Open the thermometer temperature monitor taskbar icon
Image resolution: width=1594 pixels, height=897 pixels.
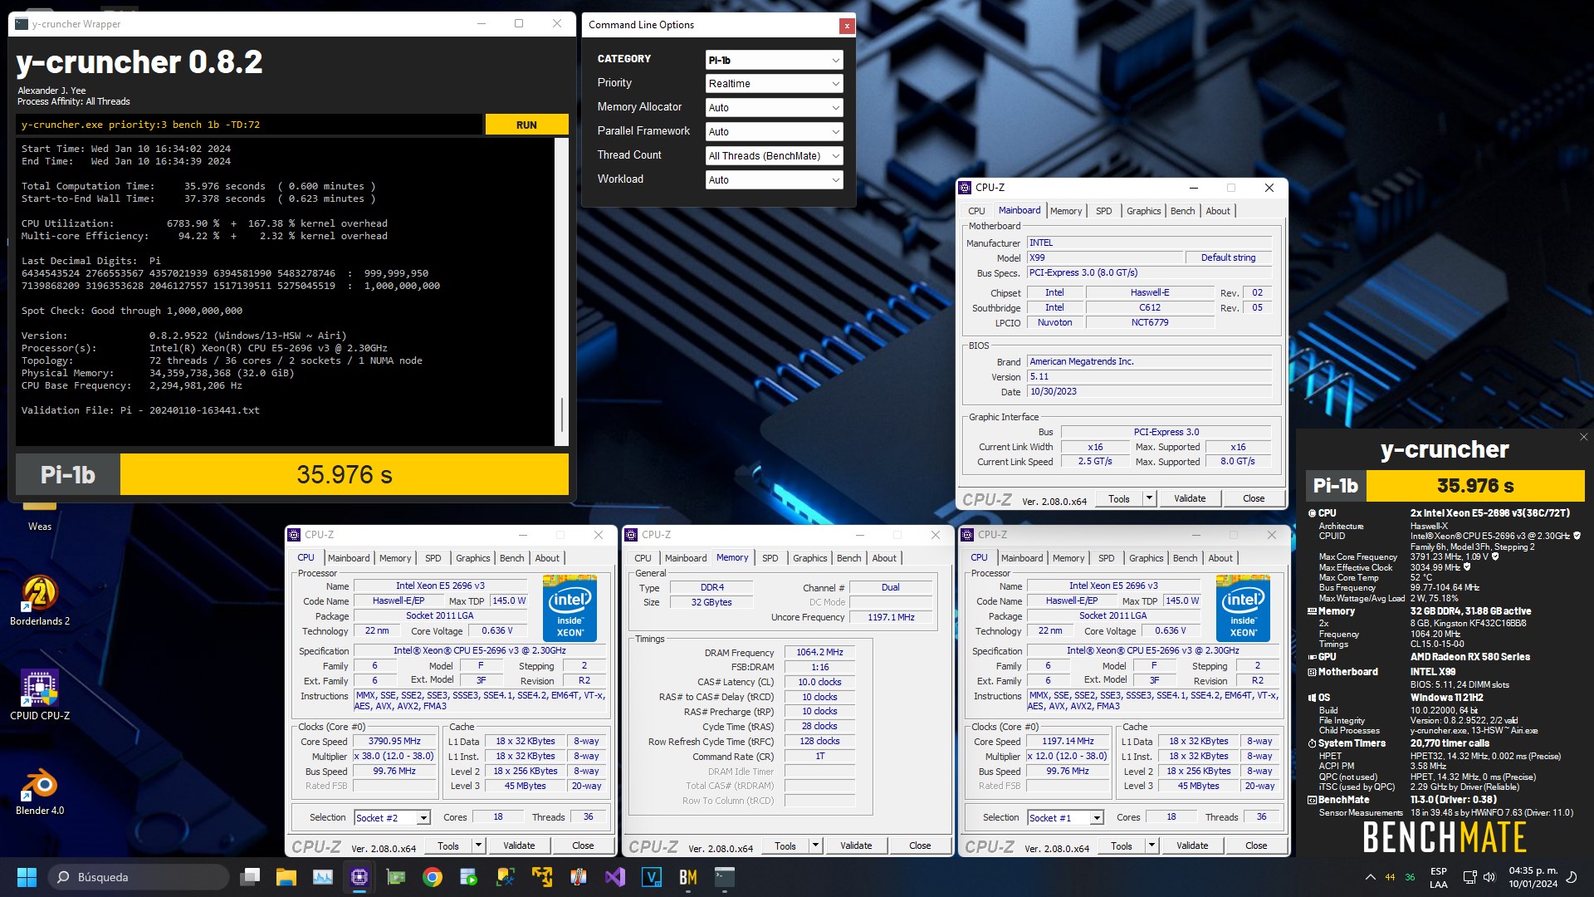(579, 877)
